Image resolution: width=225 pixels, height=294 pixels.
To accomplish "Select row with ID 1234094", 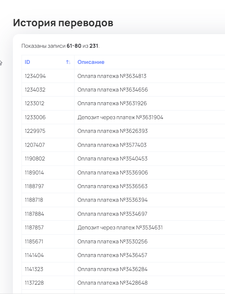I will point(35,76).
